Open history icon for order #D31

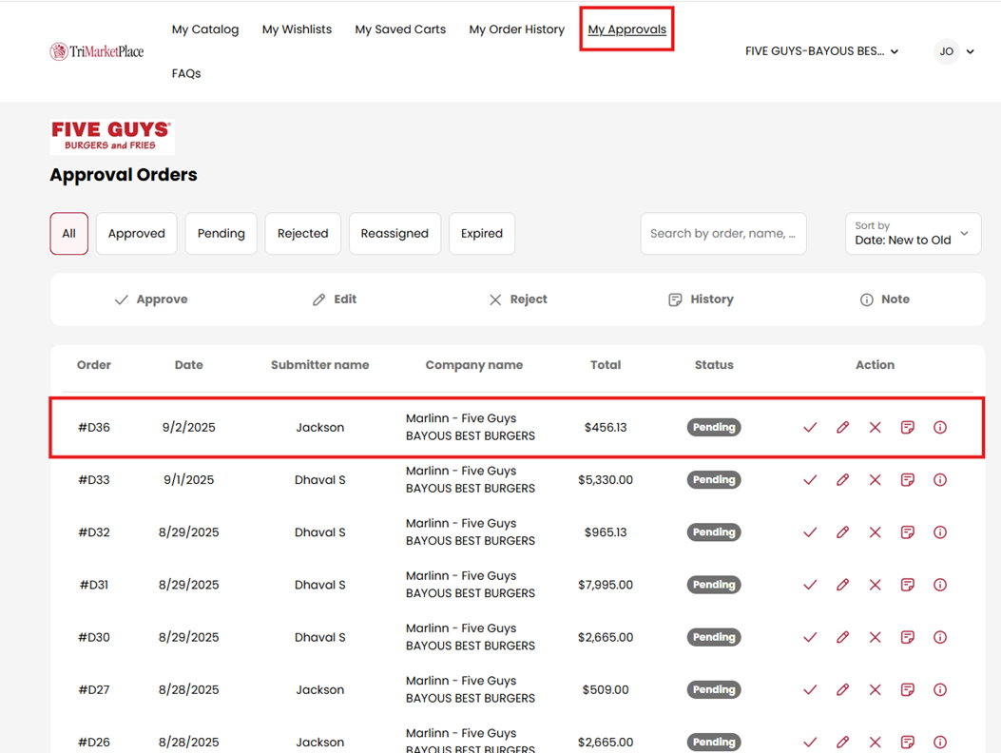click(x=908, y=585)
